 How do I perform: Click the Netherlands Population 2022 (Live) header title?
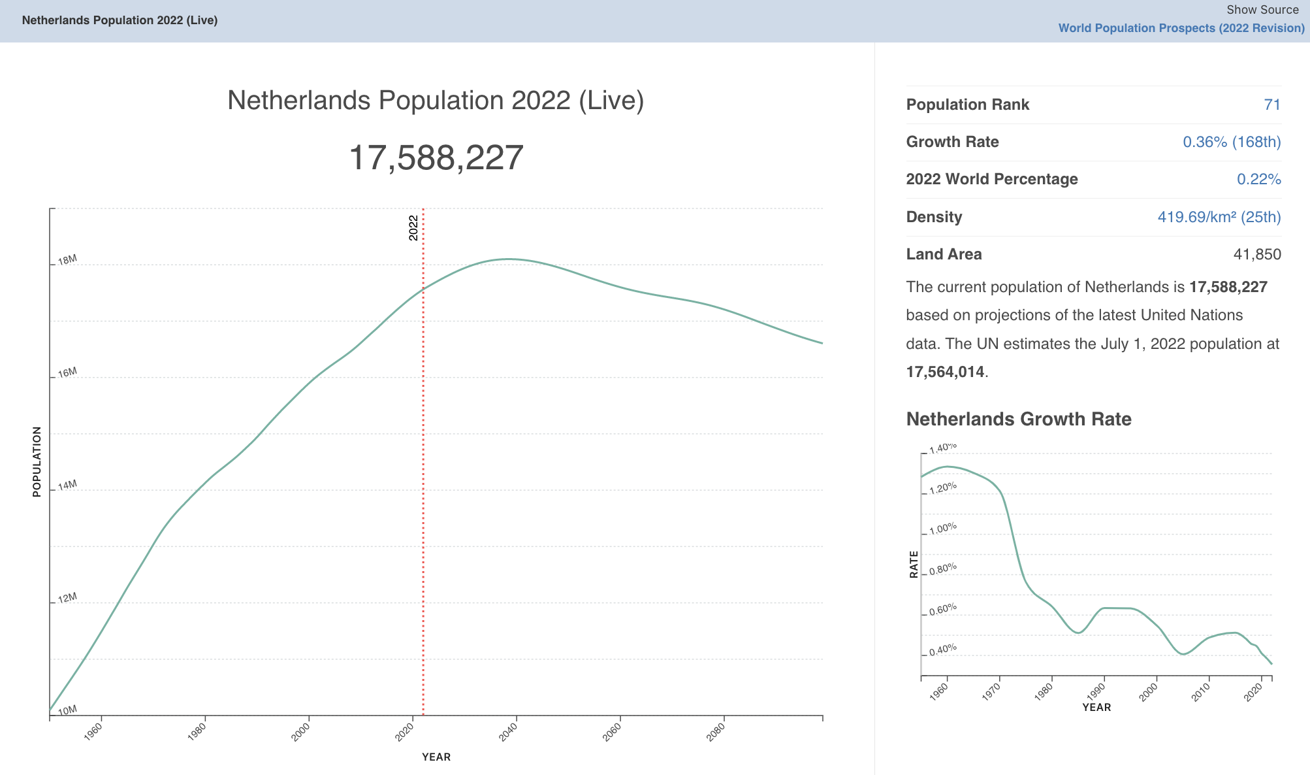(x=120, y=20)
